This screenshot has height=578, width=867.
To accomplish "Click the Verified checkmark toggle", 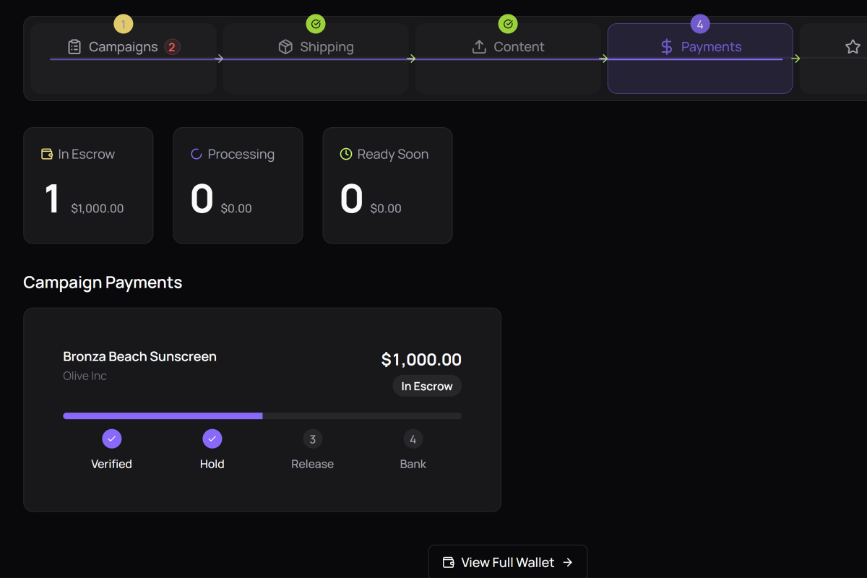I will tap(112, 439).
